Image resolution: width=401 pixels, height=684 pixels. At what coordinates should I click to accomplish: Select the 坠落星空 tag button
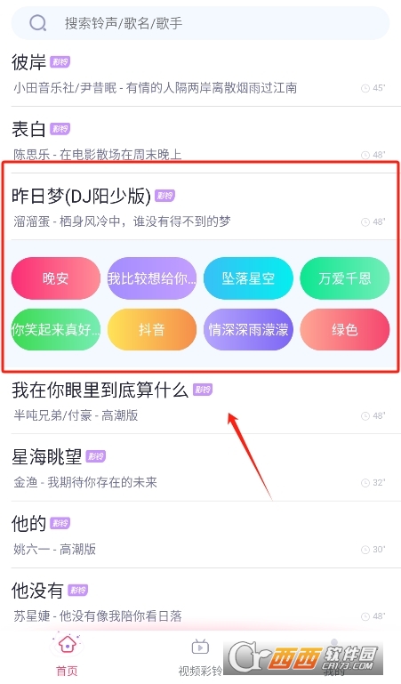248,278
